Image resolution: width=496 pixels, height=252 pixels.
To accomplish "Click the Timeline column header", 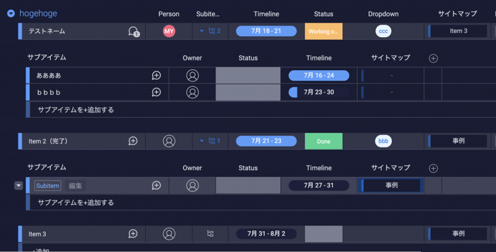I will coord(266,14).
